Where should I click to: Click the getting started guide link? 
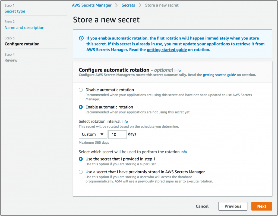tap(167, 50)
